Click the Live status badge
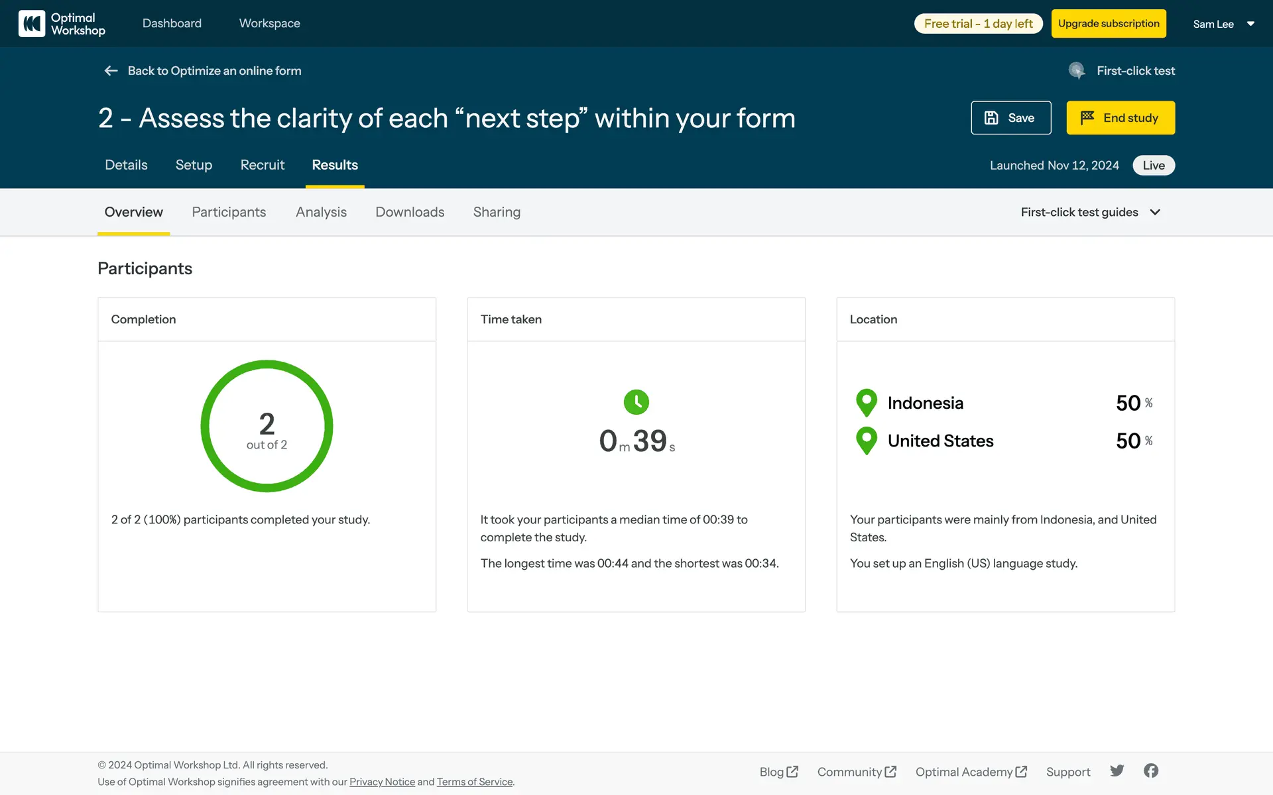 1153,165
